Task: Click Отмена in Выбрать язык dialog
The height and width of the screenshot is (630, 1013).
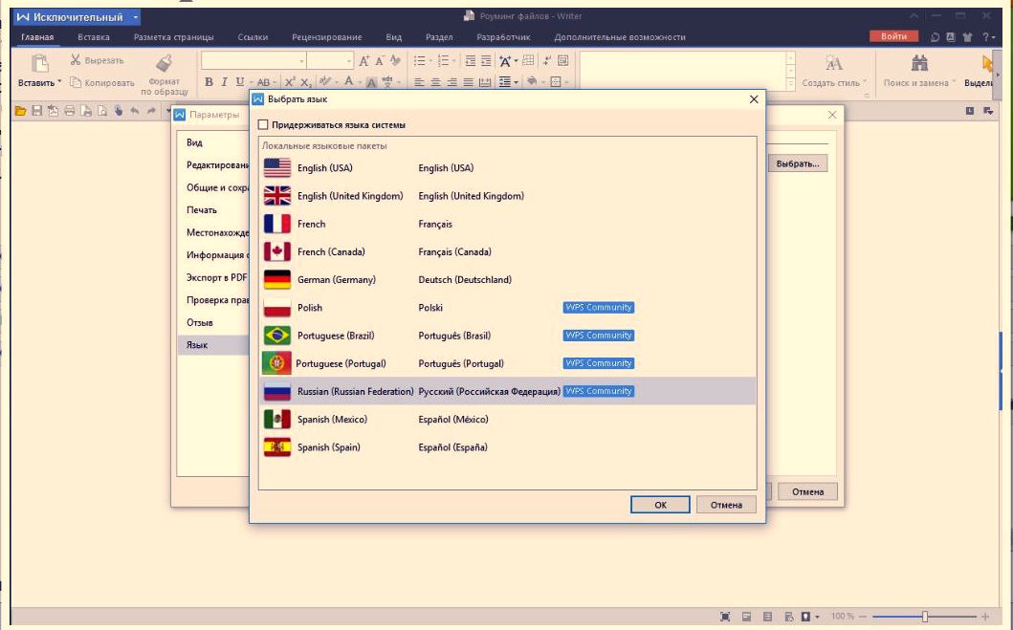Action: point(726,505)
